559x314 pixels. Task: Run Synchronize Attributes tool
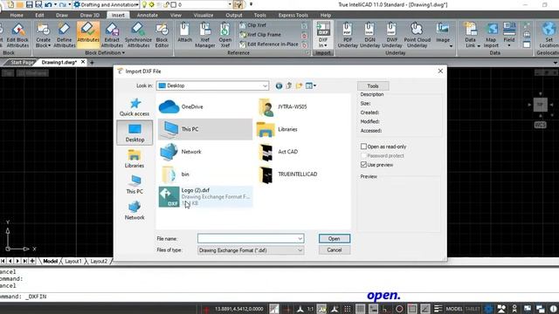pos(138,35)
